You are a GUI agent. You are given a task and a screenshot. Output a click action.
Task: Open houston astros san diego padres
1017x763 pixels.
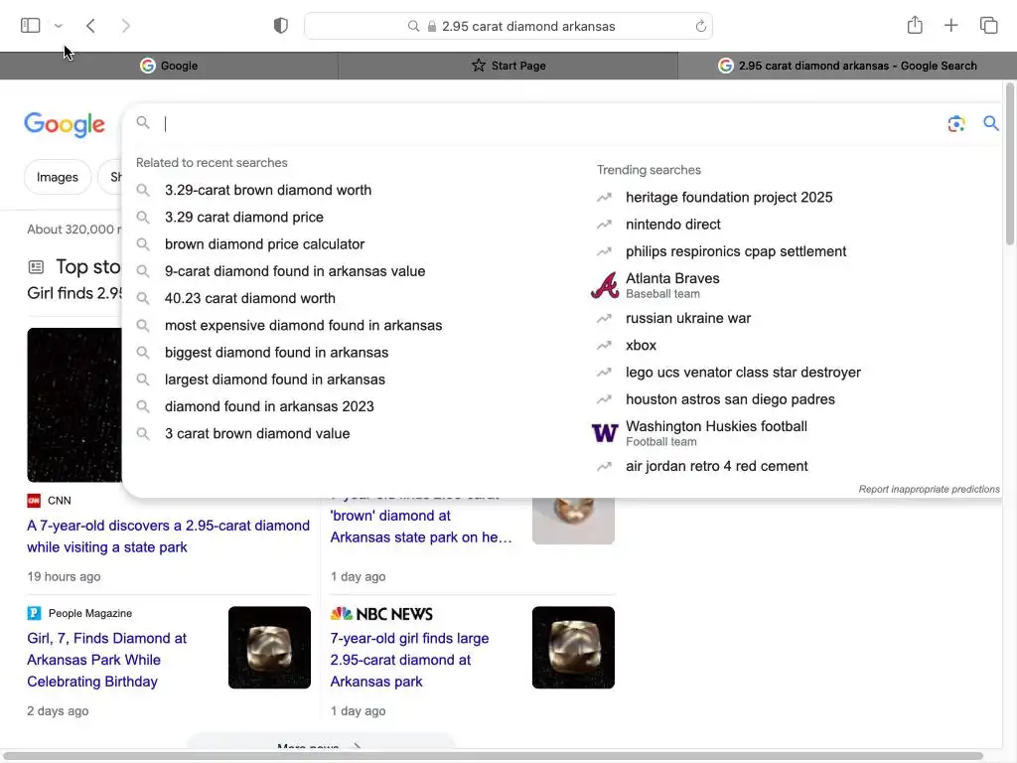click(730, 399)
